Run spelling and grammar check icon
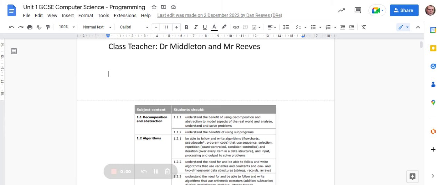Screen dimensions: 442x185 39,27
